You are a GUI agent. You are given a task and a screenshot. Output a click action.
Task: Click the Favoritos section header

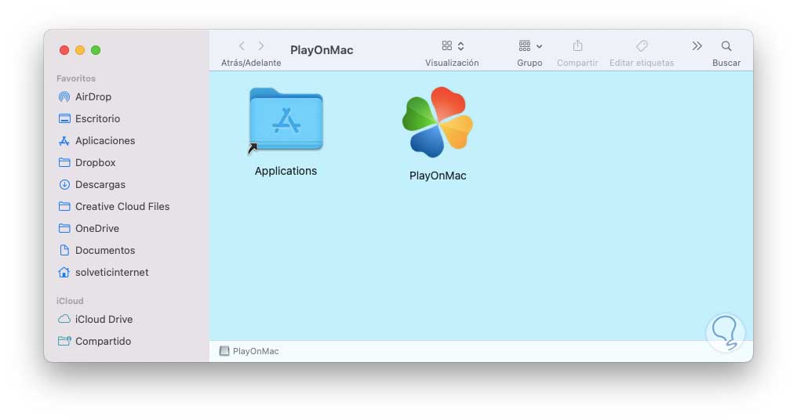pyautogui.click(x=76, y=78)
